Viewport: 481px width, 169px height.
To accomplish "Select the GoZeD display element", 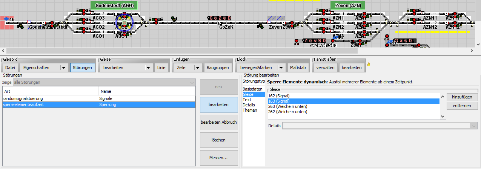I will point(220,18).
